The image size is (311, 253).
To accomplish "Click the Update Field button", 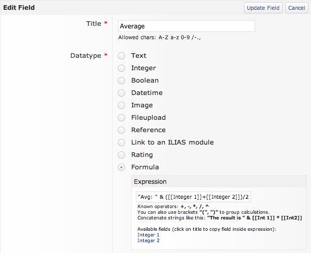I will coord(263,8).
